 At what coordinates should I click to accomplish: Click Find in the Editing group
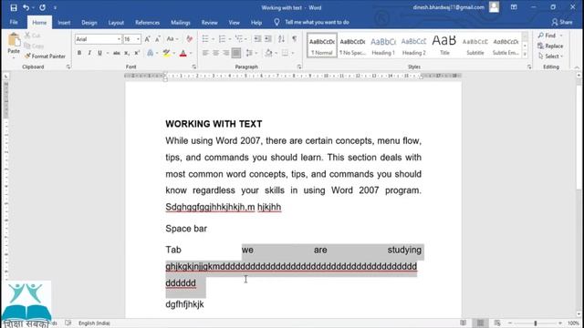pyautogui.click(x=547, y=36)
